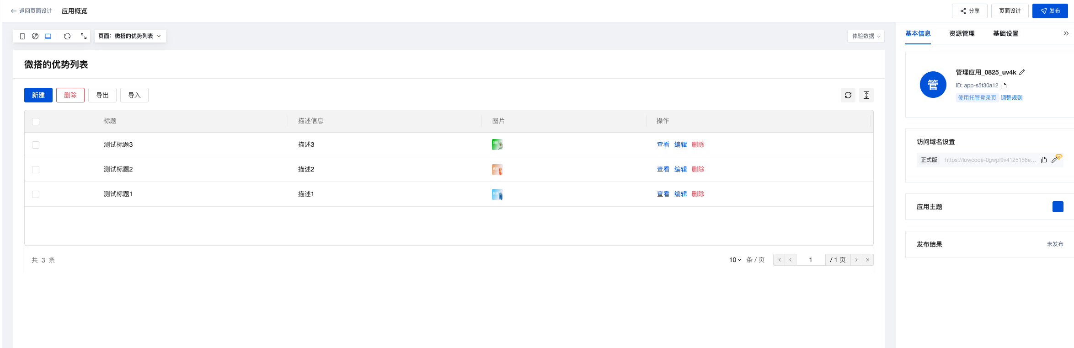This screenshot has height=348, width=1074.
Task: Click the 新建 button
Action: tap(38, 95)
